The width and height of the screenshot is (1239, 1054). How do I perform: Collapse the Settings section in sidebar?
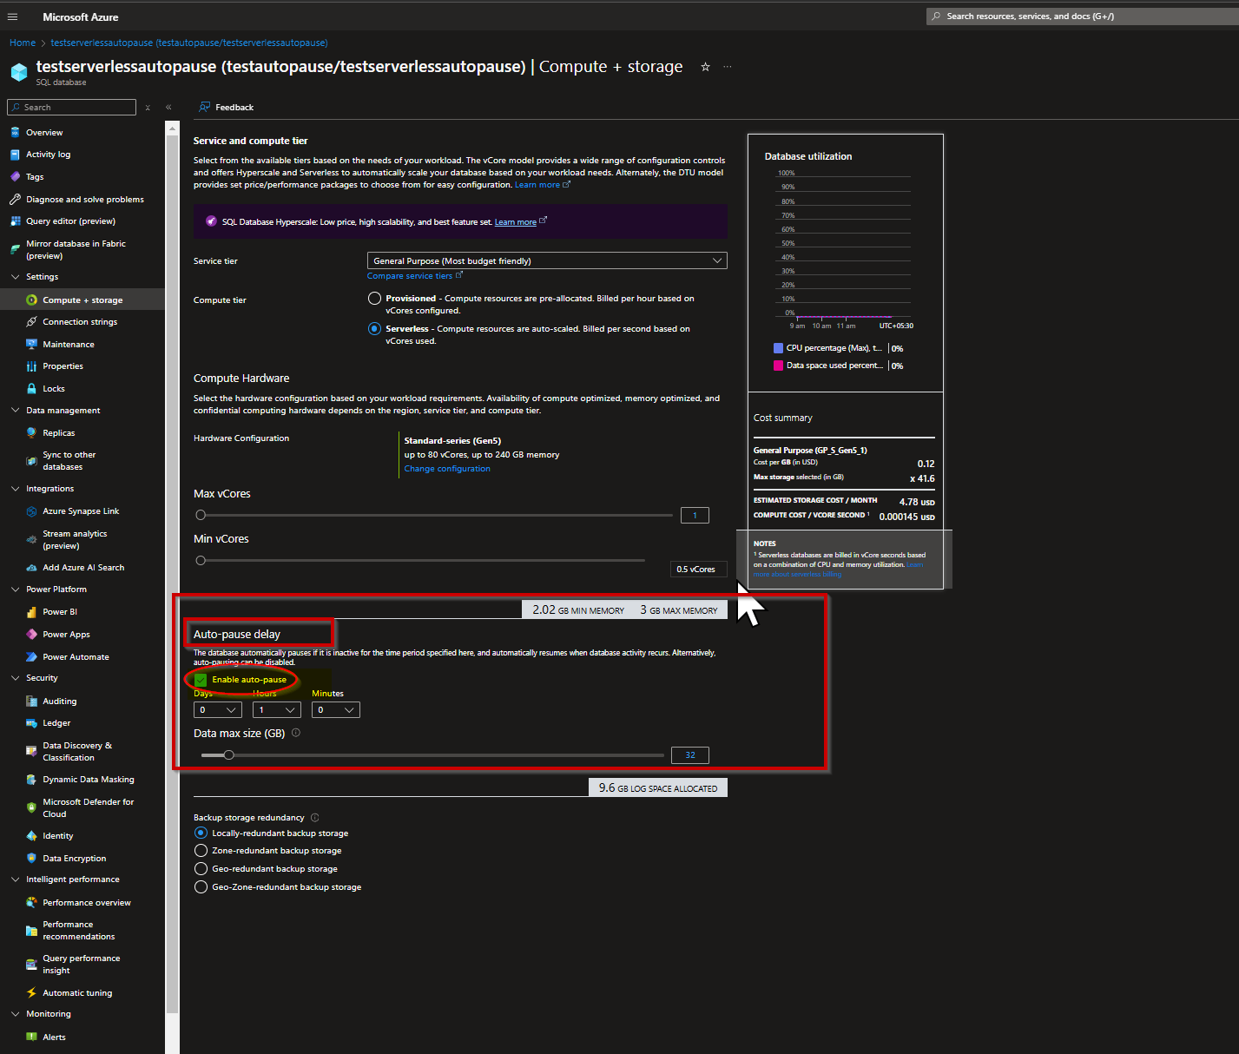click(x=15, y=277)
